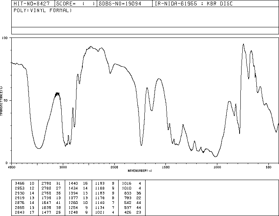The height and width of the screenshot is (216, 279).
Task: Click peak value 537 in the table
Action: (x=128, y=208)
